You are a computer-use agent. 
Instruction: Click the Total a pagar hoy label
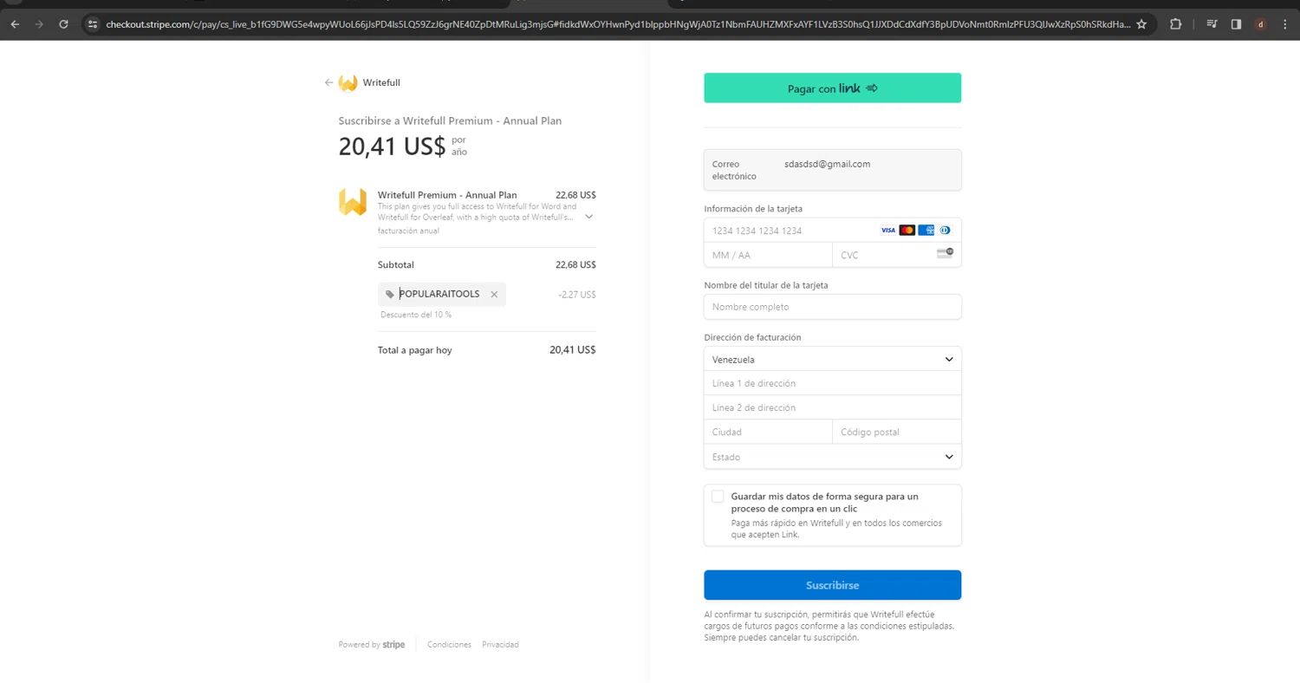[x=415, y=350]
